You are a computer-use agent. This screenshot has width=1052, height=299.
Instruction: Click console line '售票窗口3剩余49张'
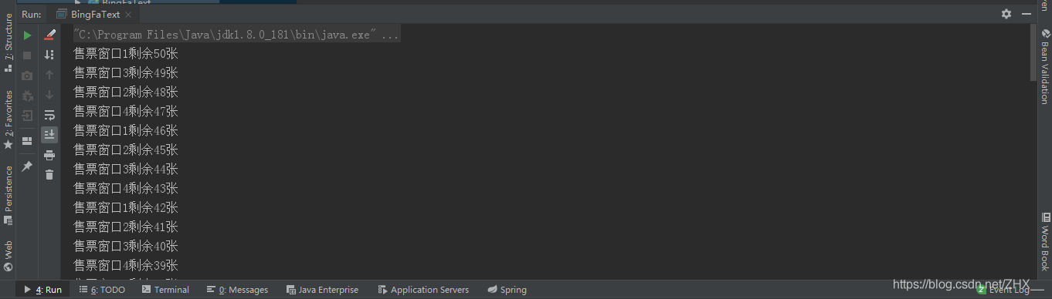click(x=126, y=73)
